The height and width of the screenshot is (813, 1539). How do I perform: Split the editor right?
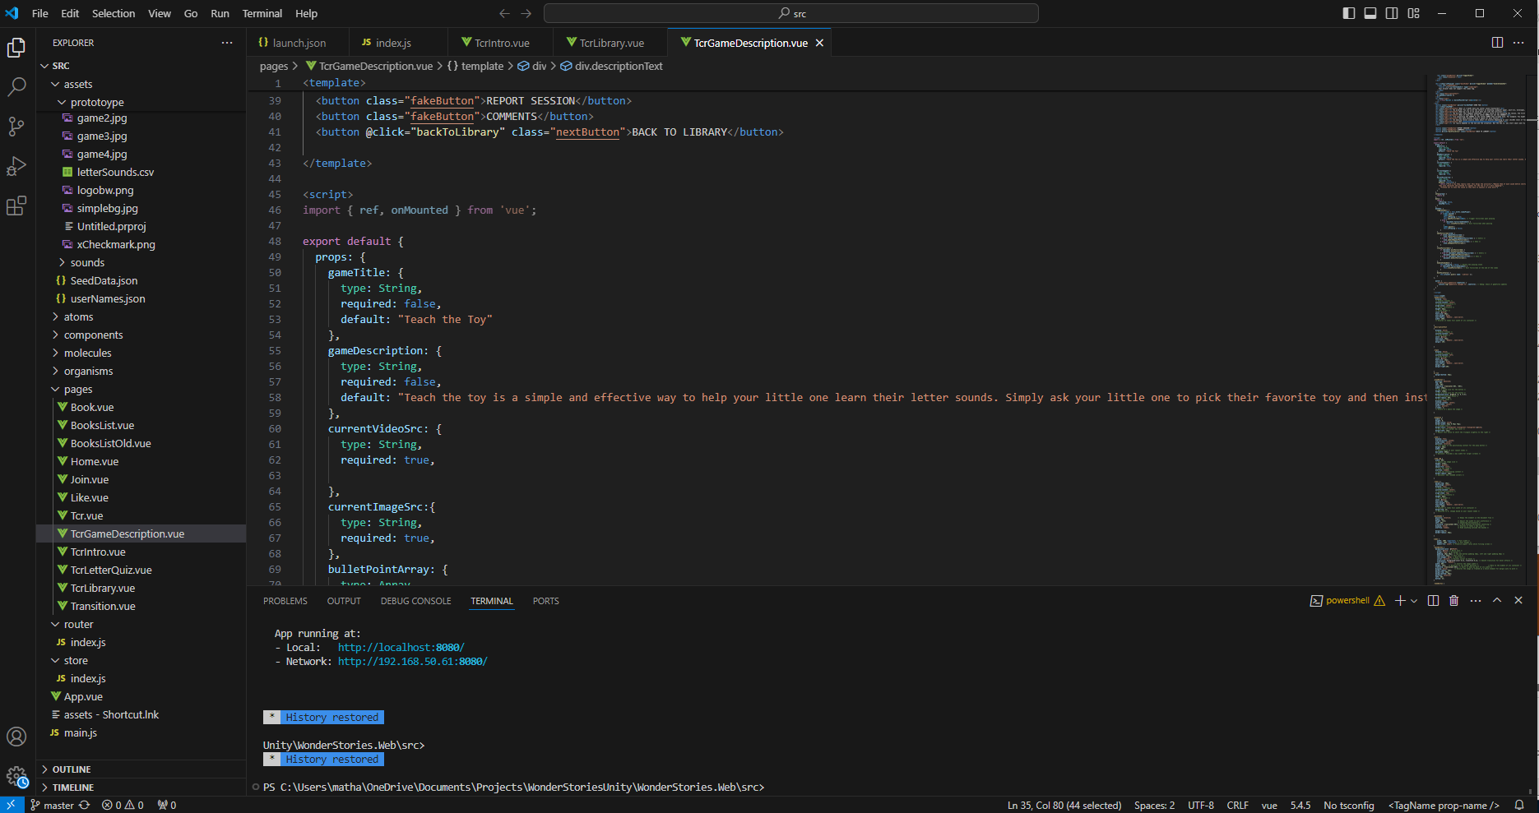coord(1497,43)
